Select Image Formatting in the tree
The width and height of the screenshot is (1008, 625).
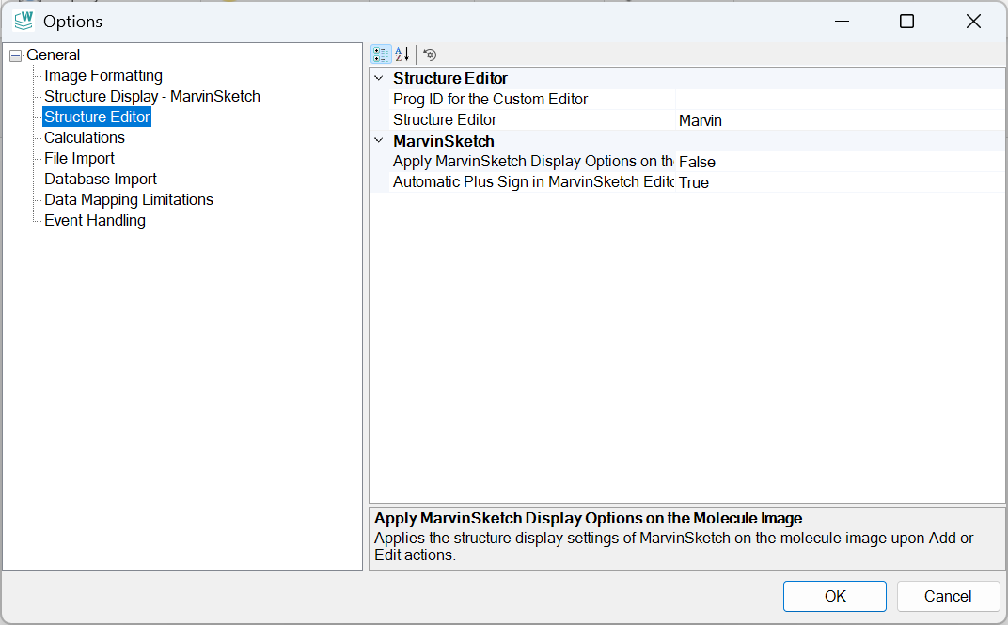pos(103,76)
